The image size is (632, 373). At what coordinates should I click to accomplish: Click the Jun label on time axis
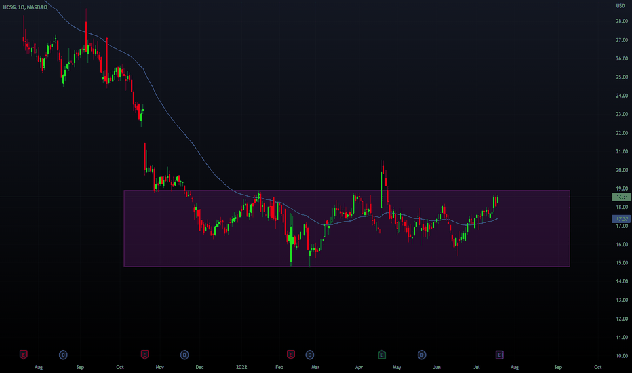coord(437,367)
